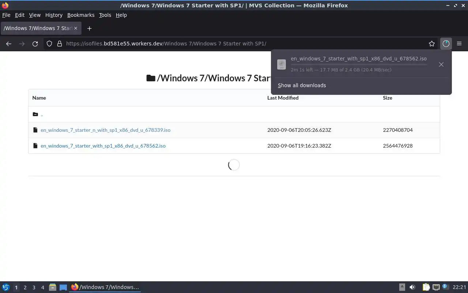Click the removable media eject tray icon

(x=402, y=287)
